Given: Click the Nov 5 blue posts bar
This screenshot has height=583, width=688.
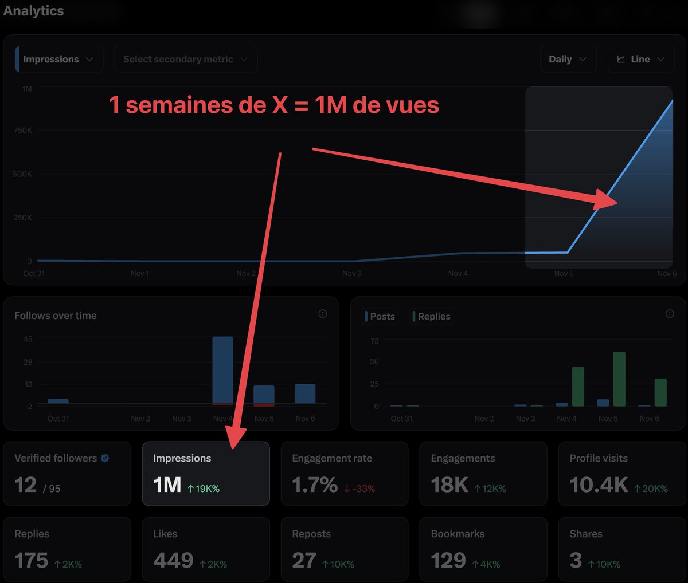Looking at the screenshot, I should coord(603,403).
